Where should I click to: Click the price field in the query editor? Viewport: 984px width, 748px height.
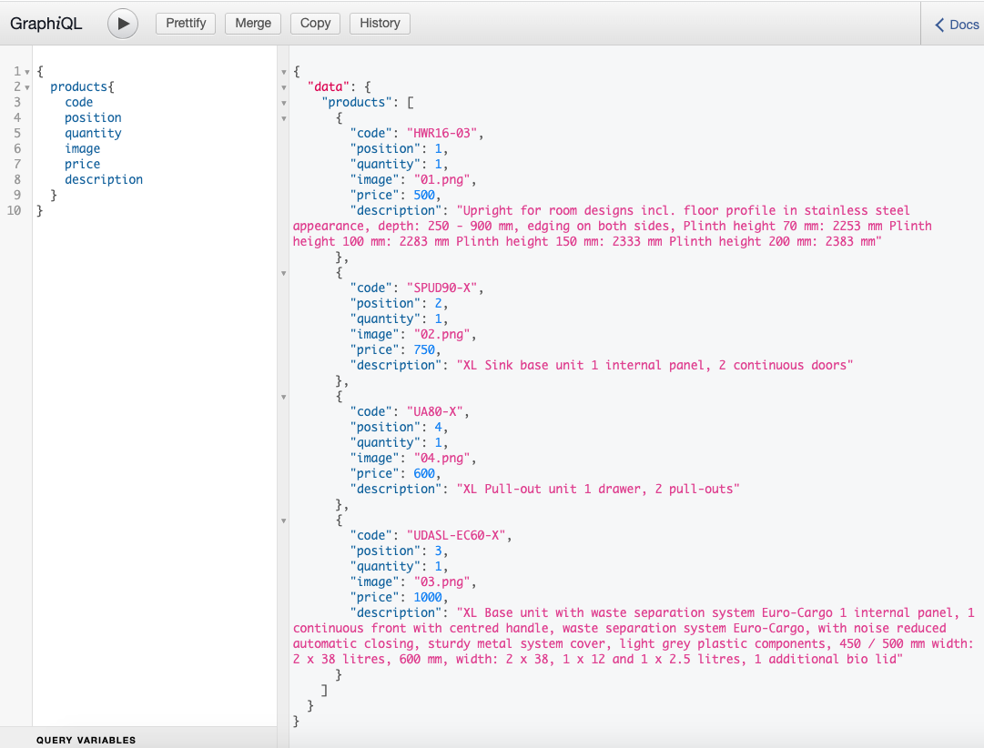point(82,164)
